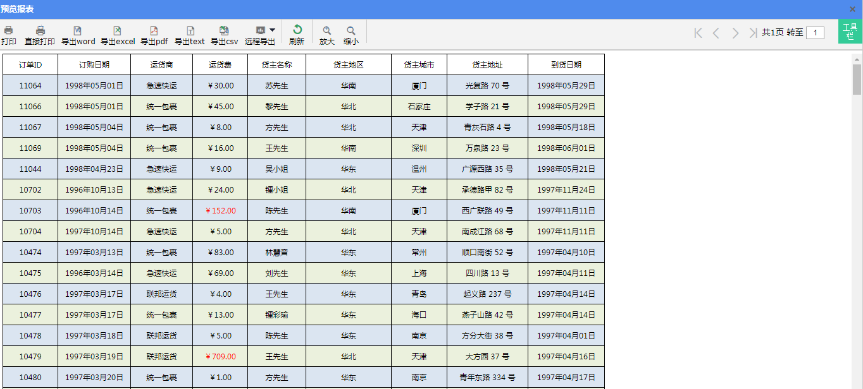The image size is (863, 389).
Task: Click the vertical scrollbar thumb
Action: click(857, 79)
